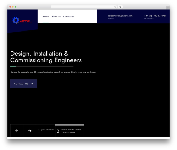Open the About Us page

(56, 17)
